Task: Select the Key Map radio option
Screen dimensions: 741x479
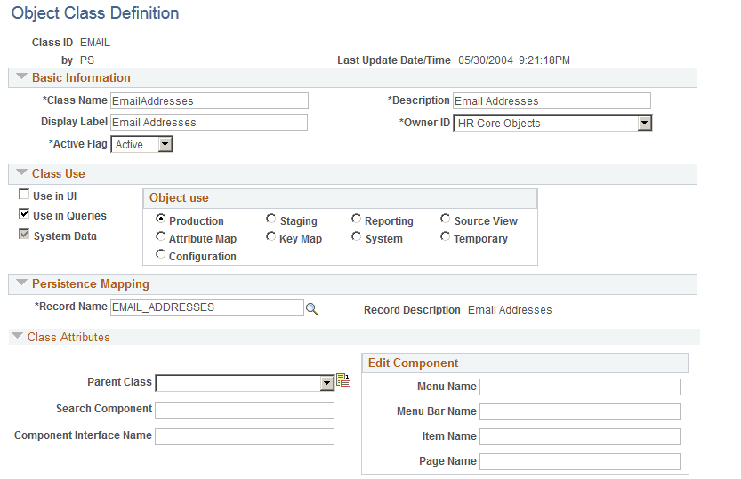Action: [270, 236]
